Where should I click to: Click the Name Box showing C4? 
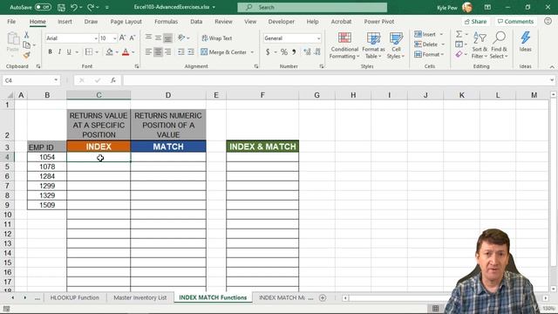click(x=28, y=80)
